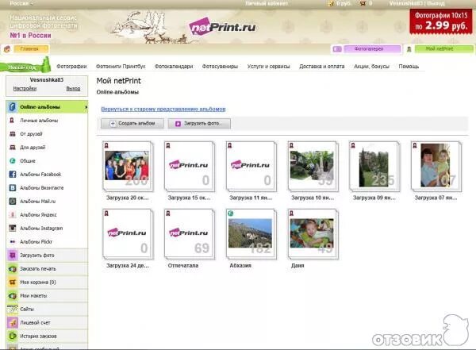Open the Загрузка 20 ок... album thumbnail
The image size is (476, 350).
pyautogui.click(x=128, y=167)
